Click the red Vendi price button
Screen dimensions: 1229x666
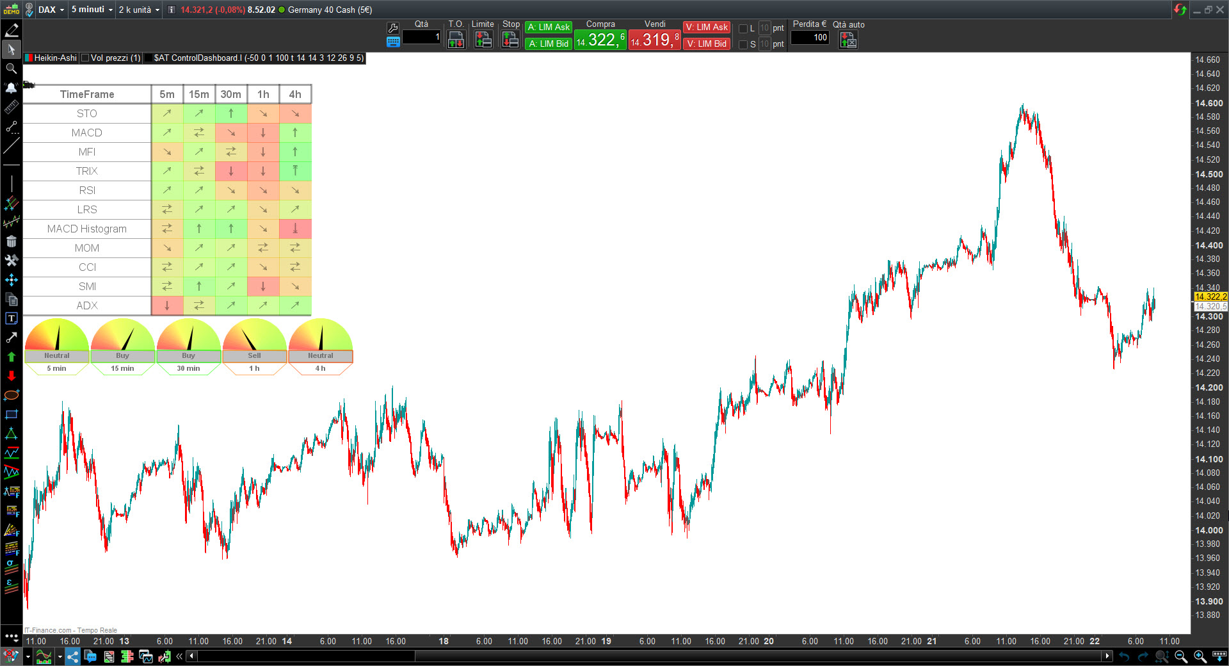(x=655, y=40)
